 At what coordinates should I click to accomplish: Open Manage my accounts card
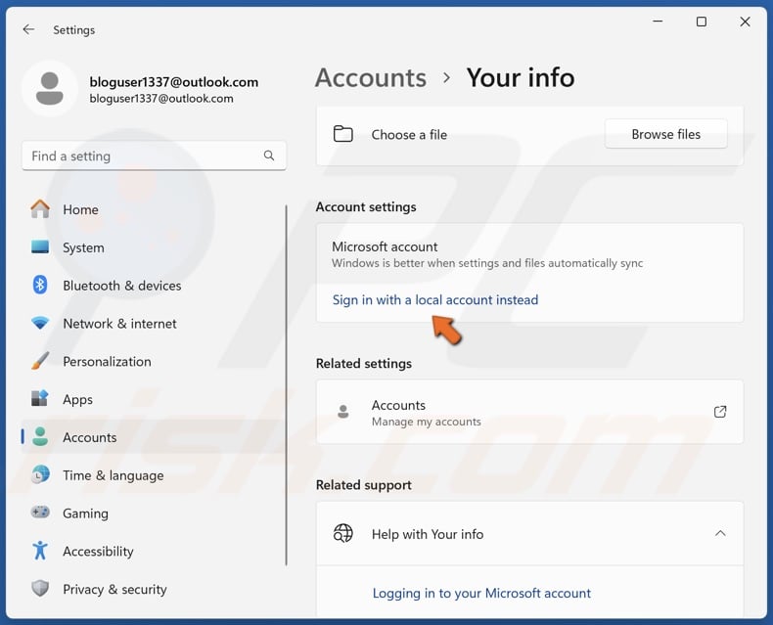[529, 412]
